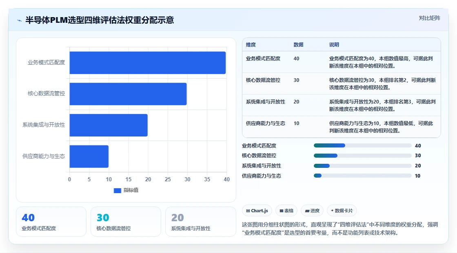
Task: Click table cell 供应商能力与生态
Action: point(266,123)
